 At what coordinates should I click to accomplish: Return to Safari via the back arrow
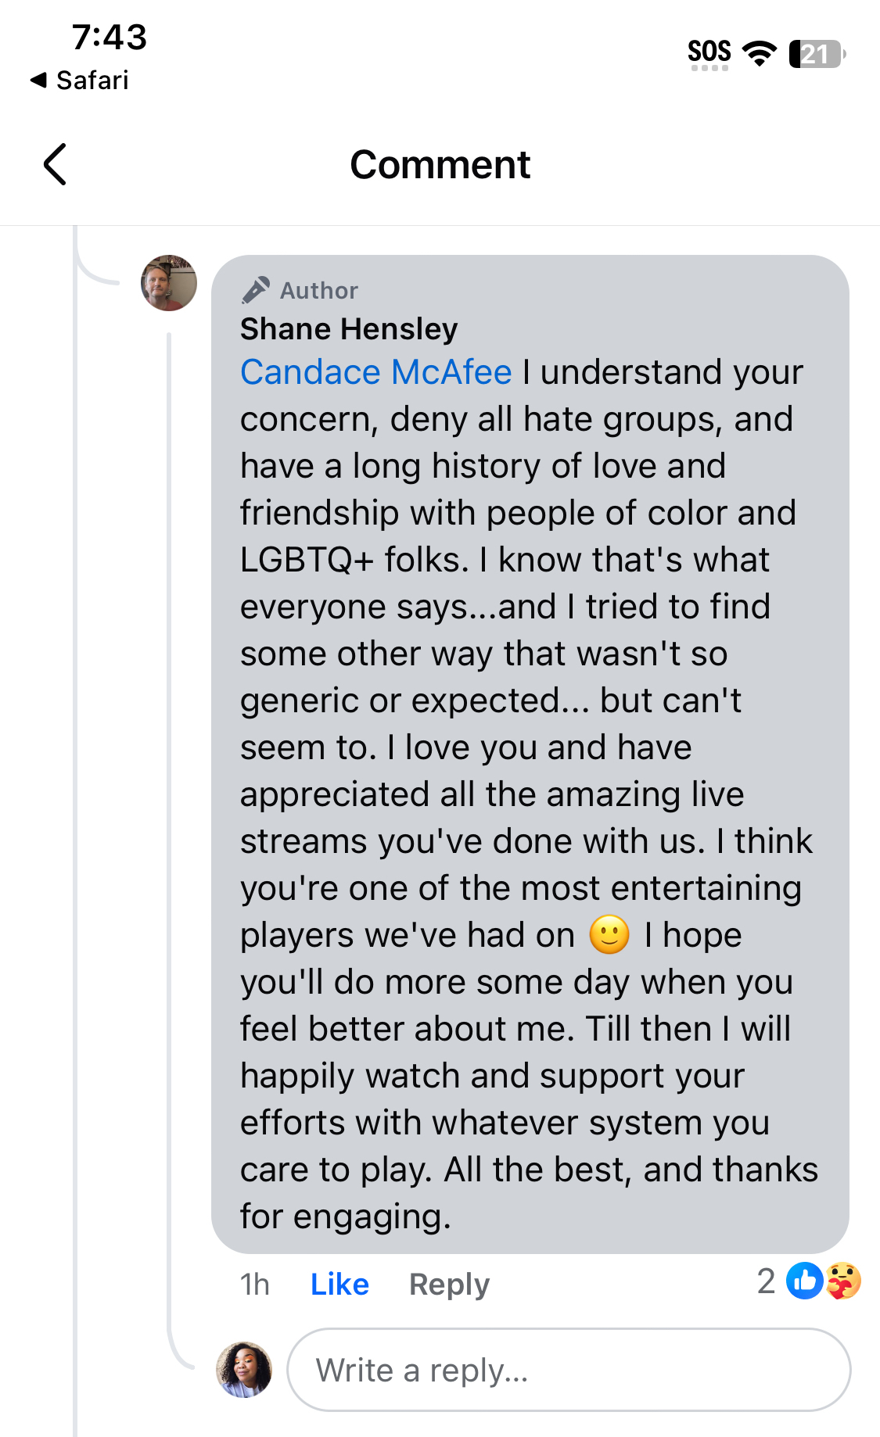(78, 80)
